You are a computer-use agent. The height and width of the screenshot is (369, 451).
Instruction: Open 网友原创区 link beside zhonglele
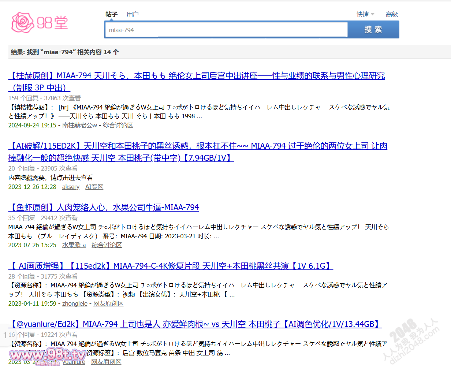[x=108, y=303]
